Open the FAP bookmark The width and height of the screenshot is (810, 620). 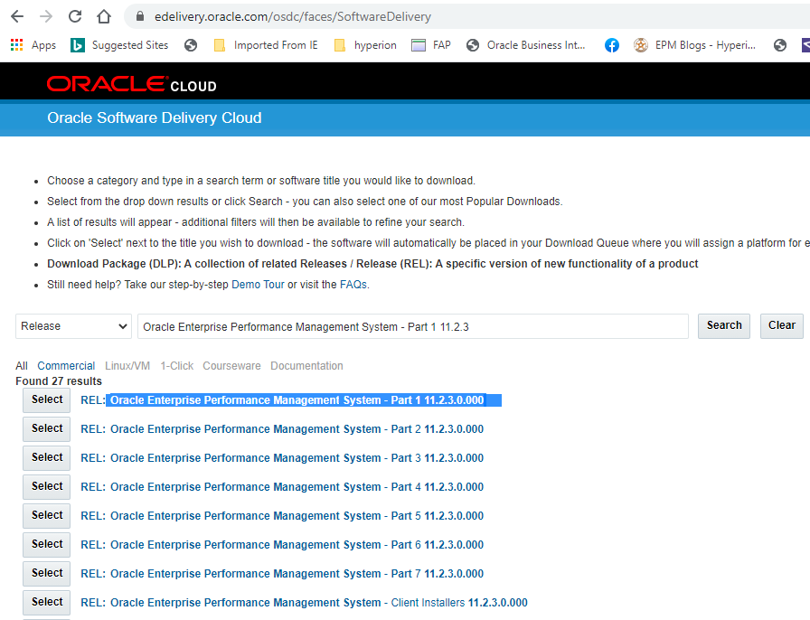click(x=431, y=45)
